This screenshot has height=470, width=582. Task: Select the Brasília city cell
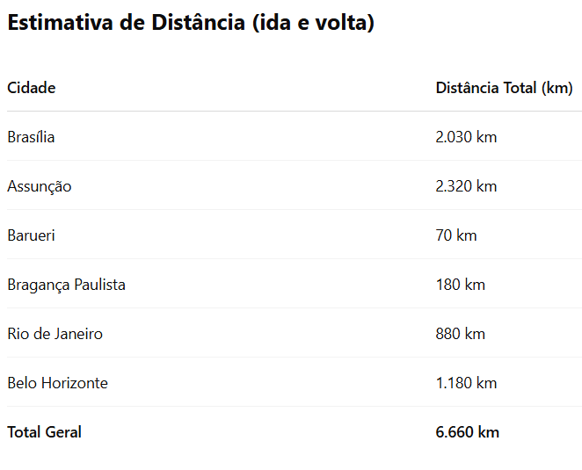tap(32, 137)
